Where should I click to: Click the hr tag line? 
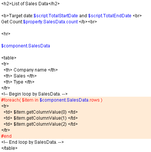pyautogui.click(x=6, y=34)
